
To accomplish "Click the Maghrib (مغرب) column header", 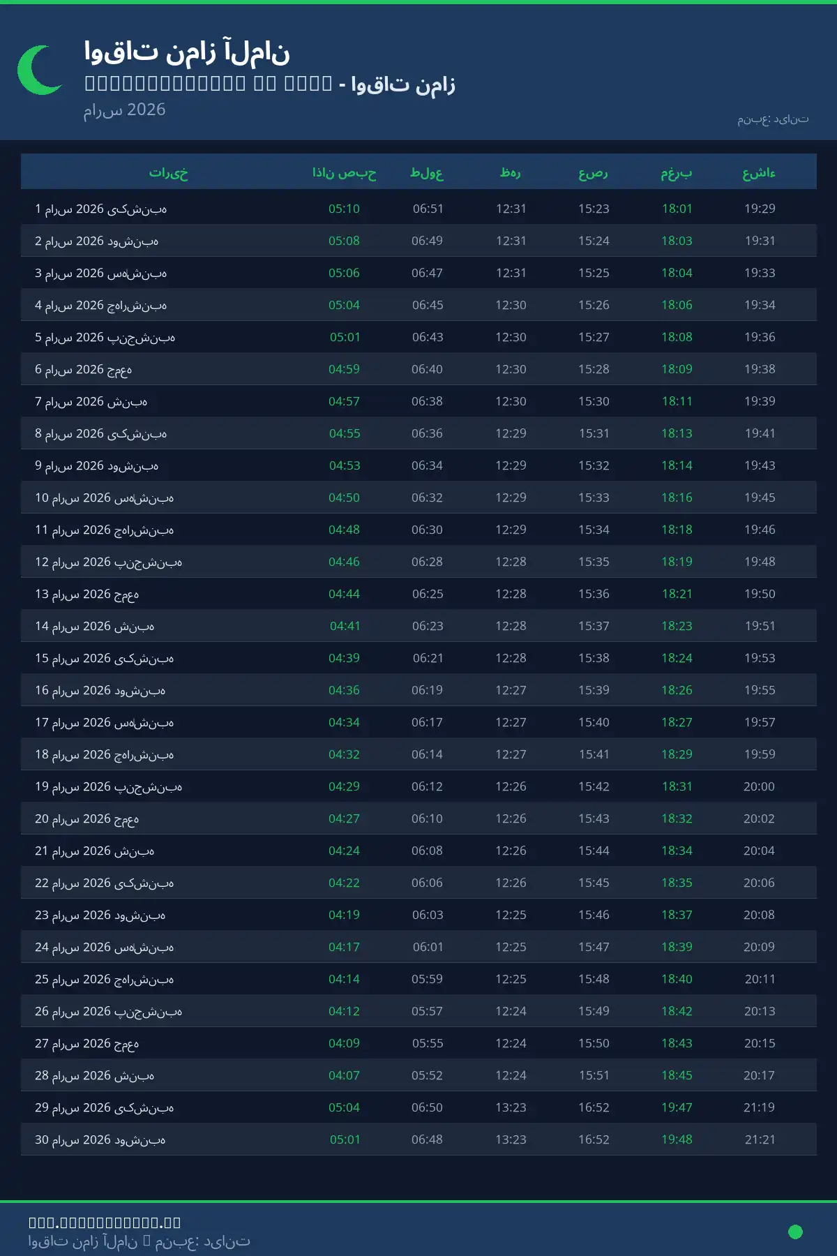I will click(677, 172).
